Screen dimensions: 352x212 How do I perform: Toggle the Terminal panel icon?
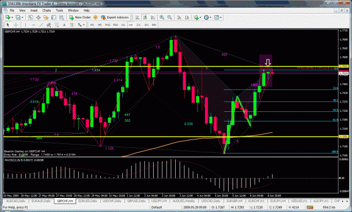coord(54,17)
